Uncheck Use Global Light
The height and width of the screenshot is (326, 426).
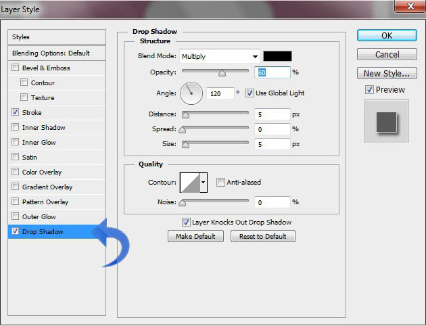tap(250, 93)
